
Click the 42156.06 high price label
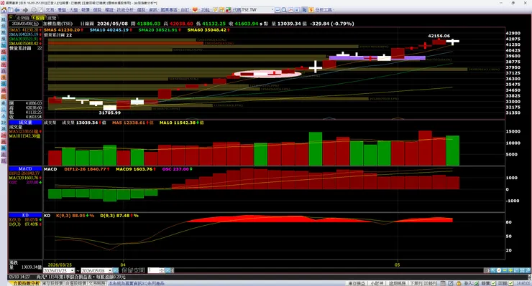[439, 36]
